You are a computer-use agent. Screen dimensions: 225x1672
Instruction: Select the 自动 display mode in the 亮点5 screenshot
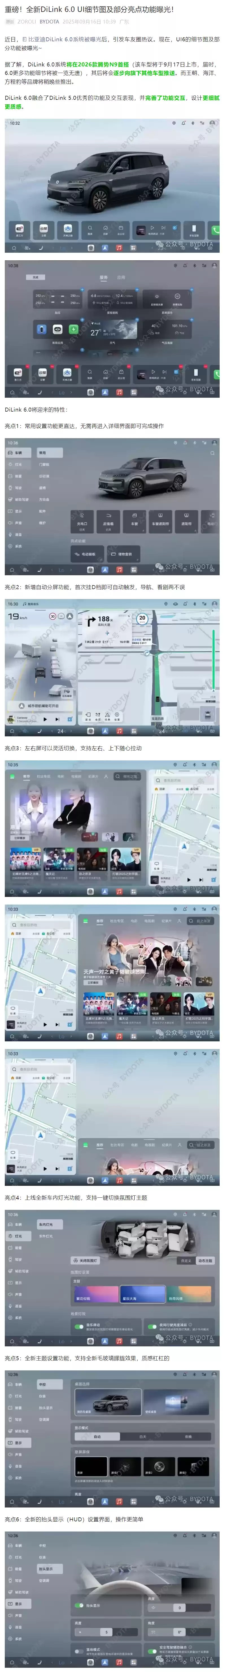click(97, 1436)
